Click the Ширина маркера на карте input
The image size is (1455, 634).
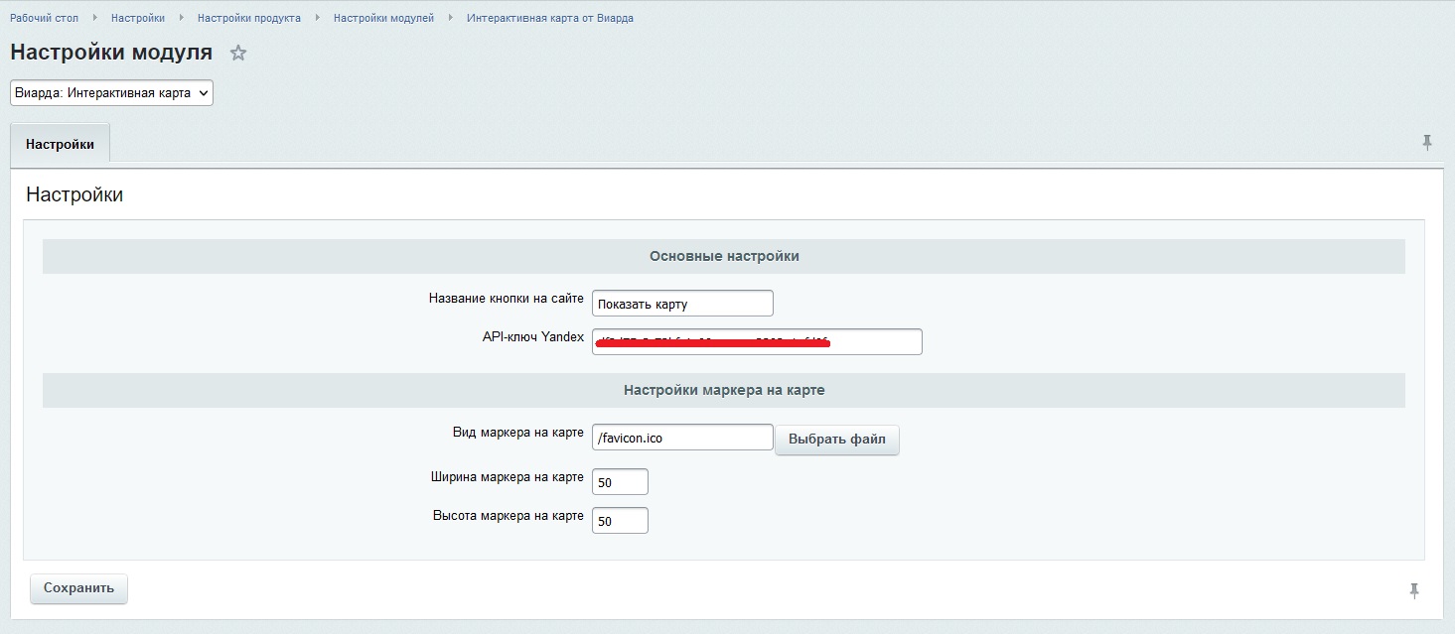(x=620, y=482)
